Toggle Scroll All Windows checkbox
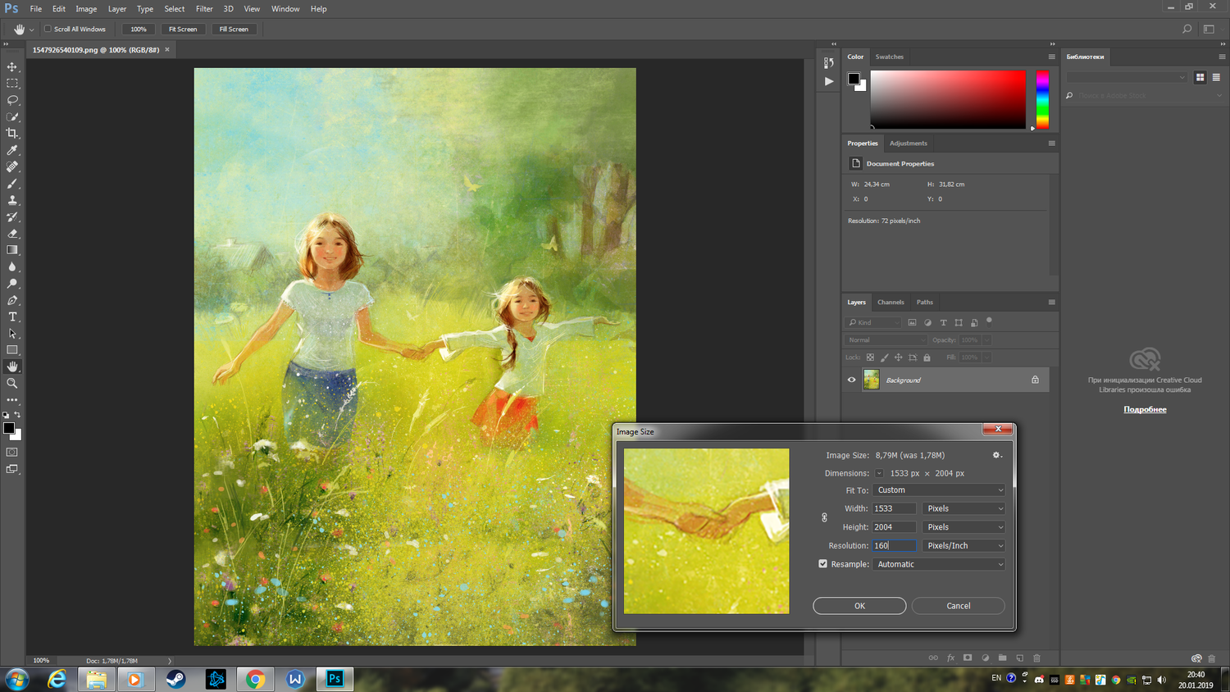Screen dimensions: 1230x692 [x=48, y=29]
